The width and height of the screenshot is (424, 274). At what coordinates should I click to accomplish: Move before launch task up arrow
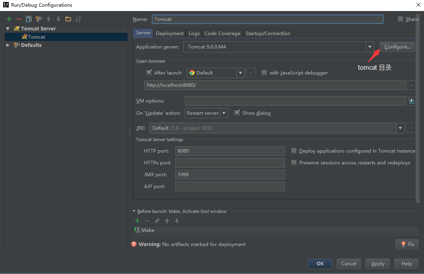click(167, 221)
